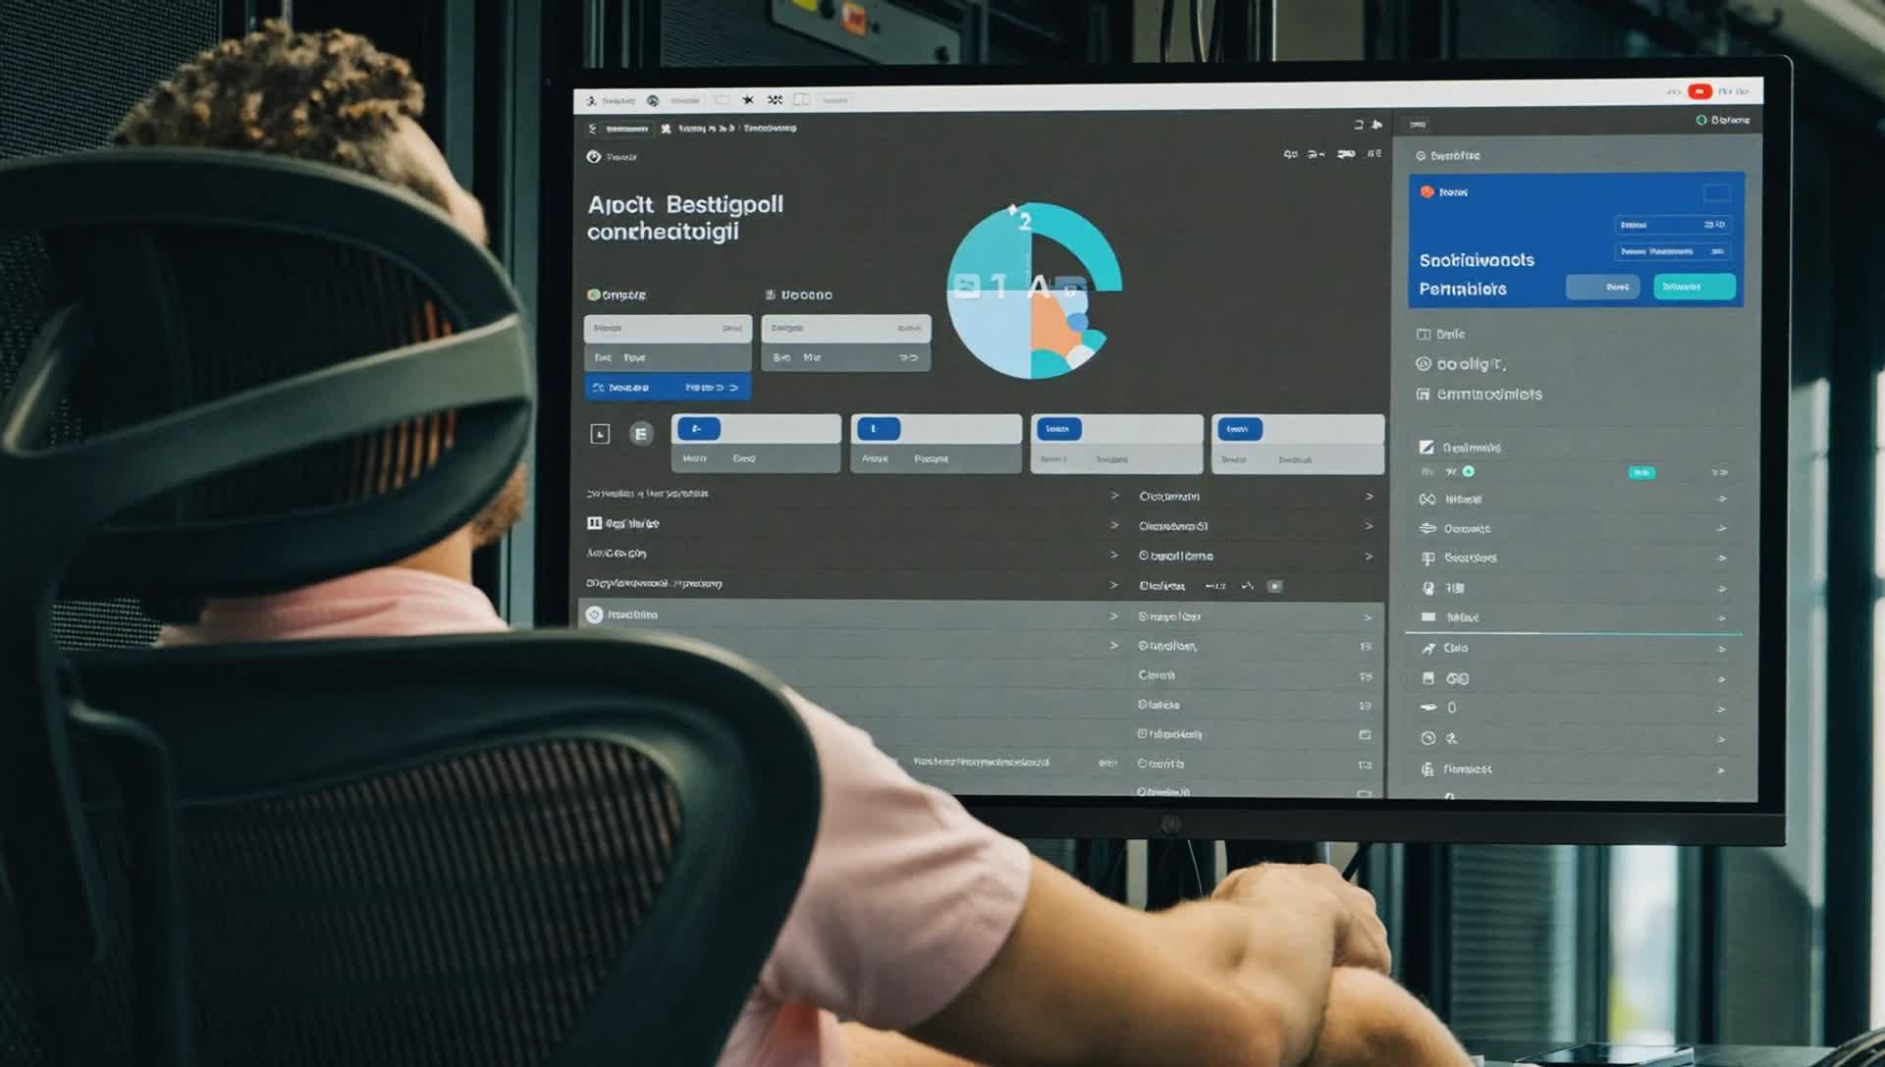The image size is (1885, 1067).
Task: Check the square box in the blue card corner
Action: coord(1716,192)
